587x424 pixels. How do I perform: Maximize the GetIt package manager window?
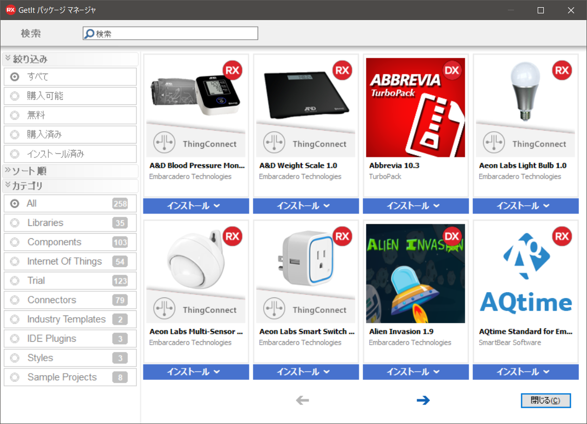click(541, 10)
